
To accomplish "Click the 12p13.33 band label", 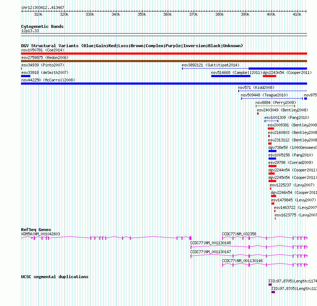I will click(x=30, y=31).
